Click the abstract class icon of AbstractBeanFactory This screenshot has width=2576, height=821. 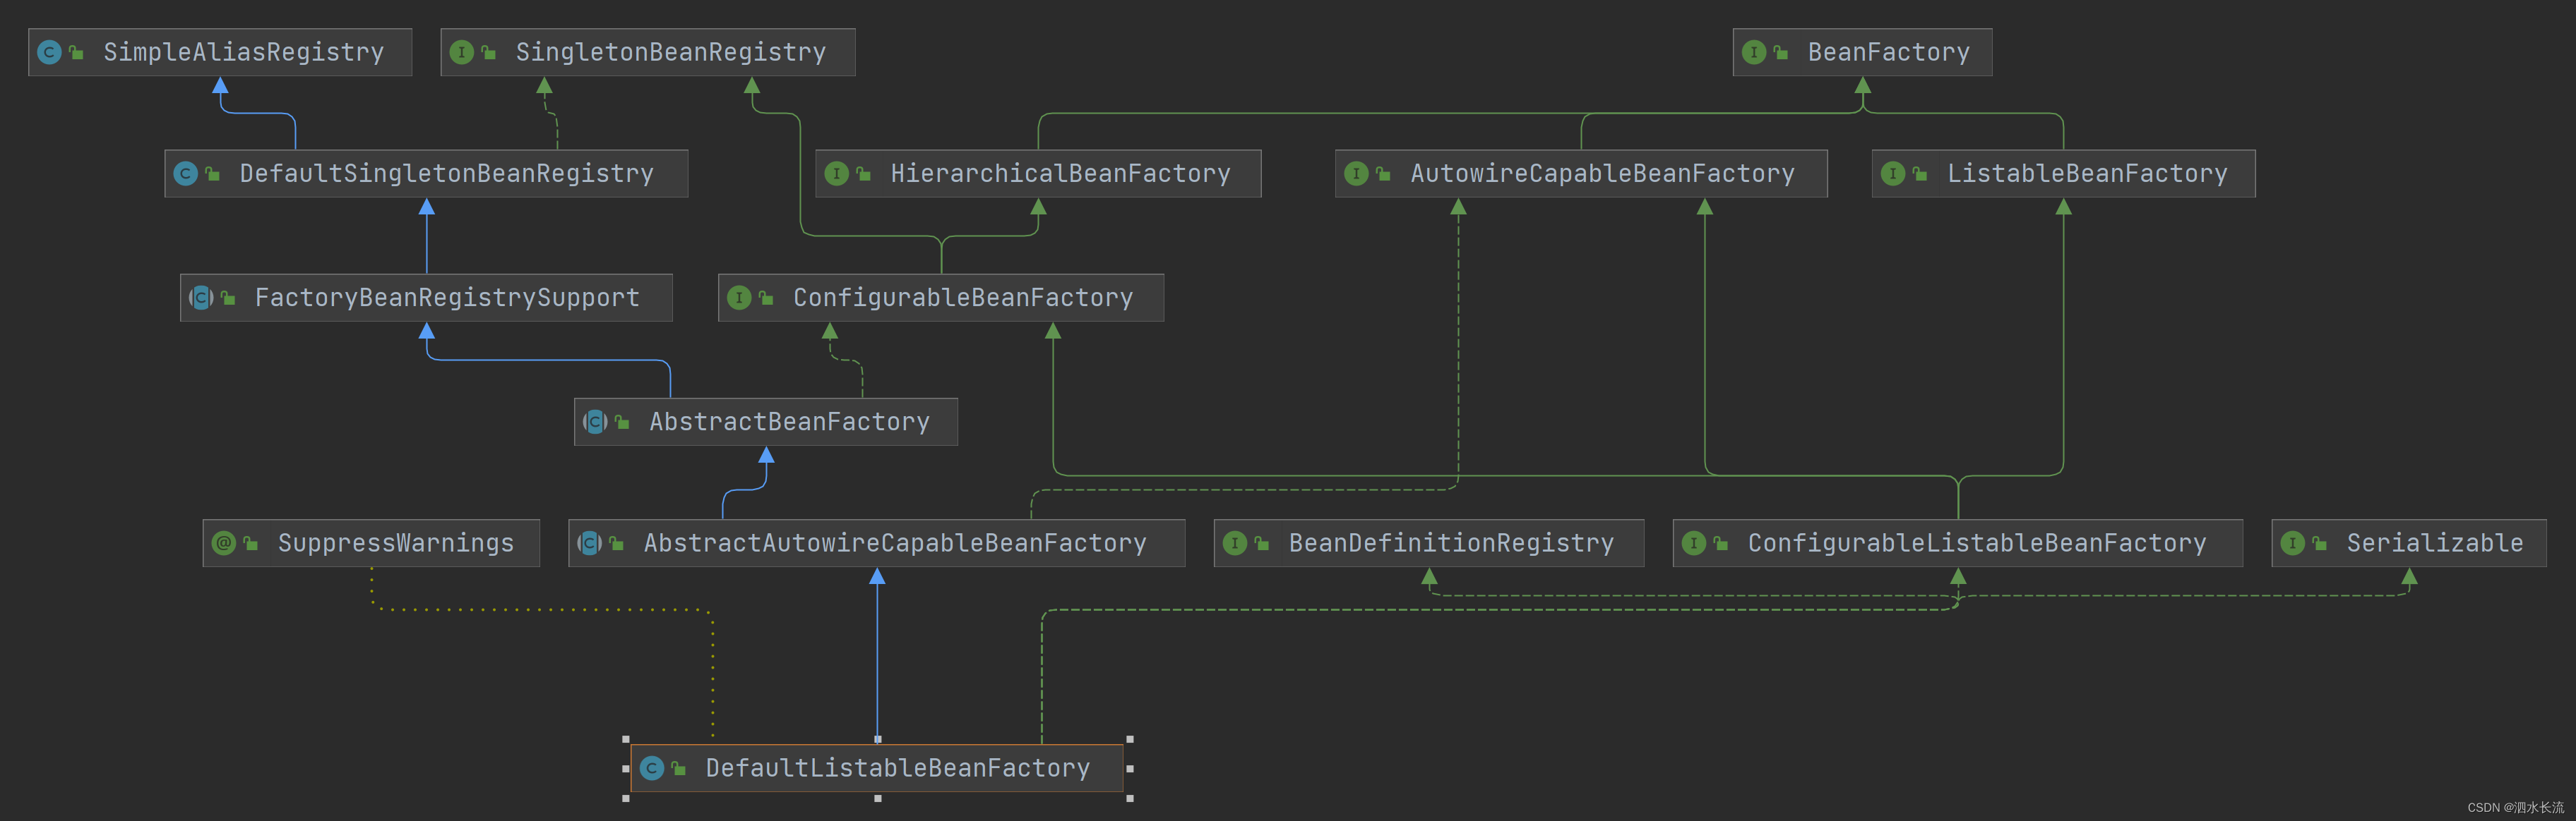coord(595,422)
